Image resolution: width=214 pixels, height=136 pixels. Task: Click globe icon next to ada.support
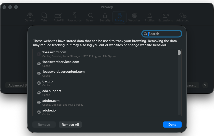(x=39, y=93)
